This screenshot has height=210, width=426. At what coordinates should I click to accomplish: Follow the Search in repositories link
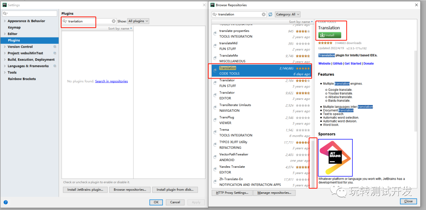click(111, 81)
